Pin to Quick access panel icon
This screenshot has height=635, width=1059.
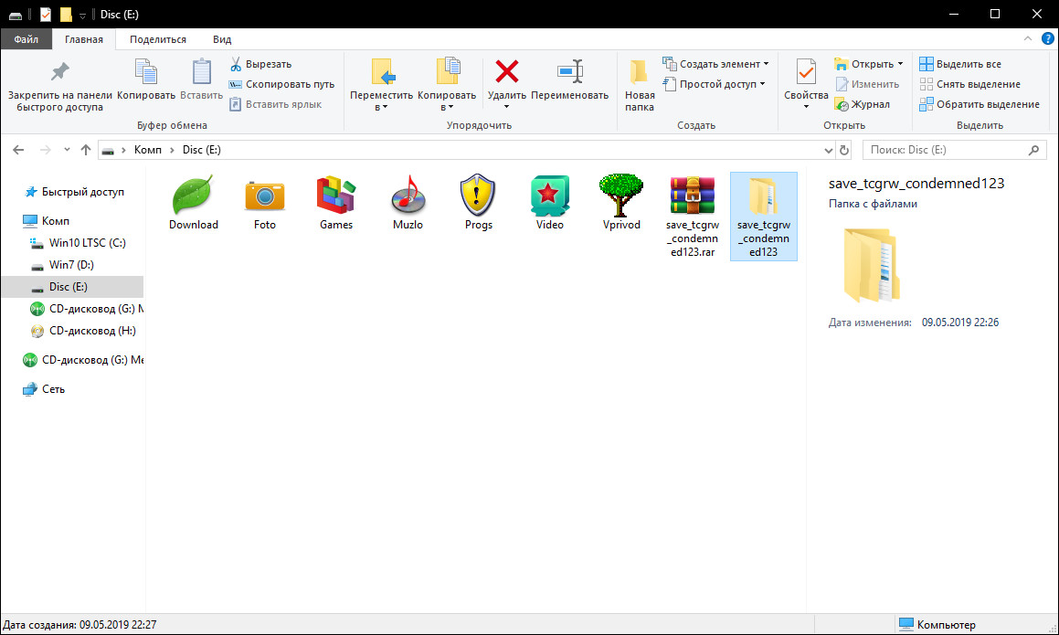[59, 72]
